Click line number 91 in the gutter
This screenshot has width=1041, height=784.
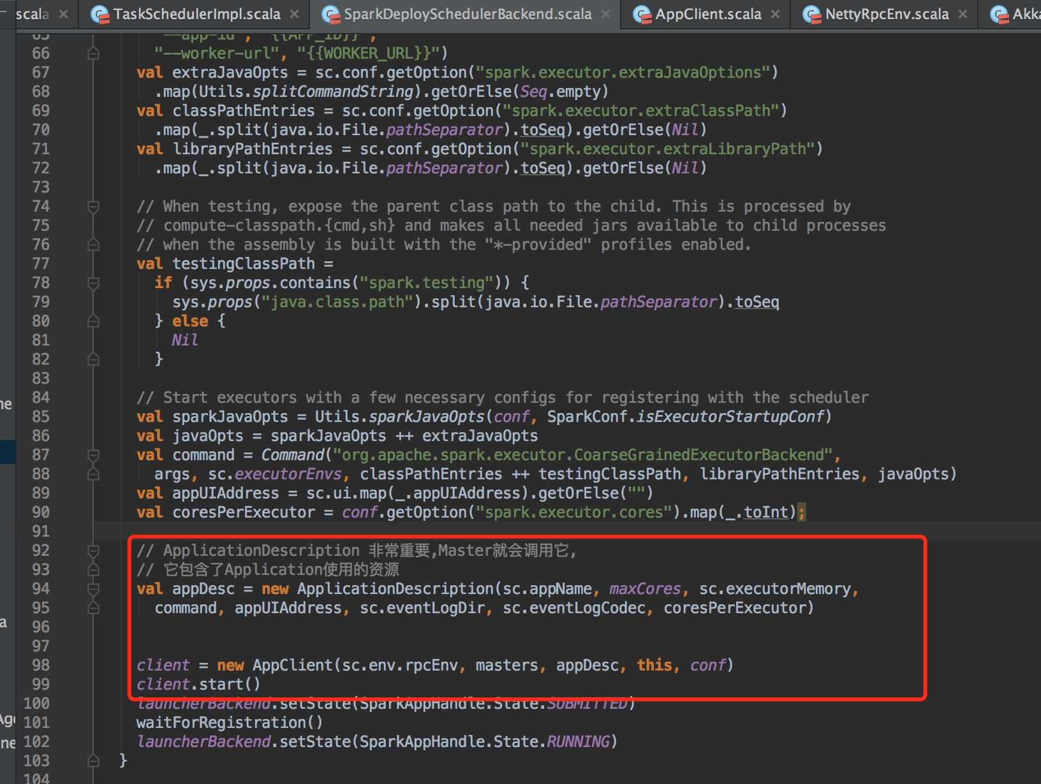point(41,532)
